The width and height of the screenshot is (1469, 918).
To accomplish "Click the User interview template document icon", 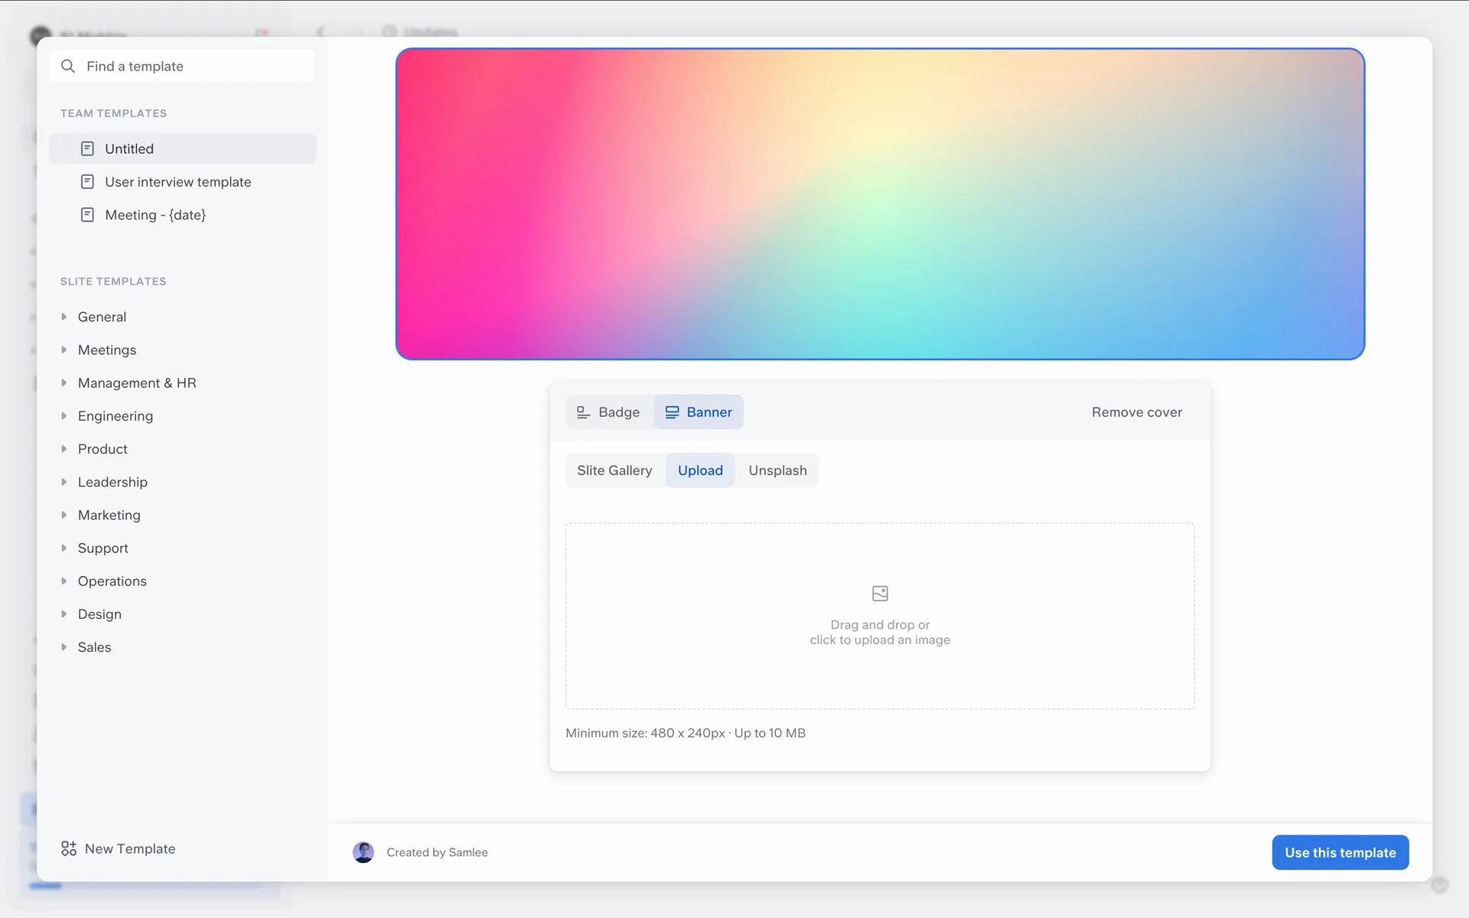I will (x=87, y=182).
